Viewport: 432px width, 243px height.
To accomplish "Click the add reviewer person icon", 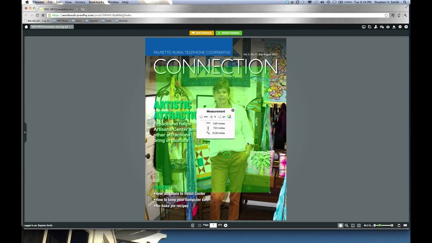I will [x=376, y=27].
